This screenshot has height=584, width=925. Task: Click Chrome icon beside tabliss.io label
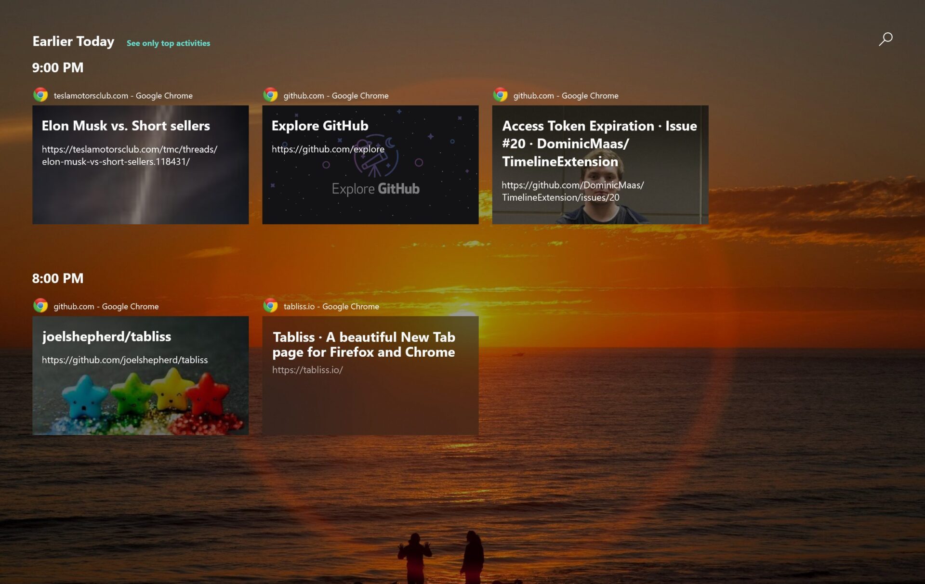coord(270,306)
